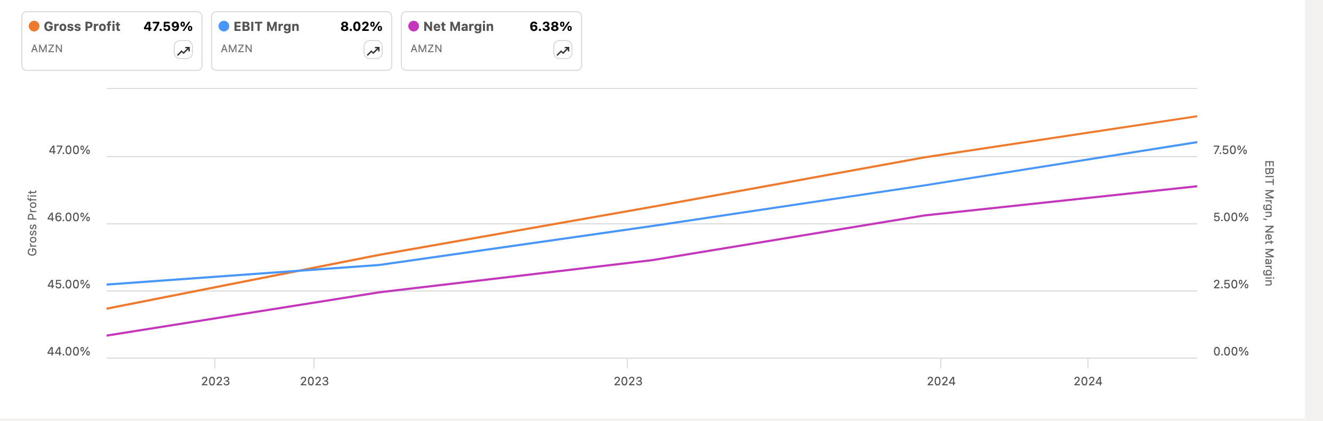The image size is (1323, 421).
Task: Click the EBIT Mrgn, Net Margin axis title
Action: click(1269, 223)
